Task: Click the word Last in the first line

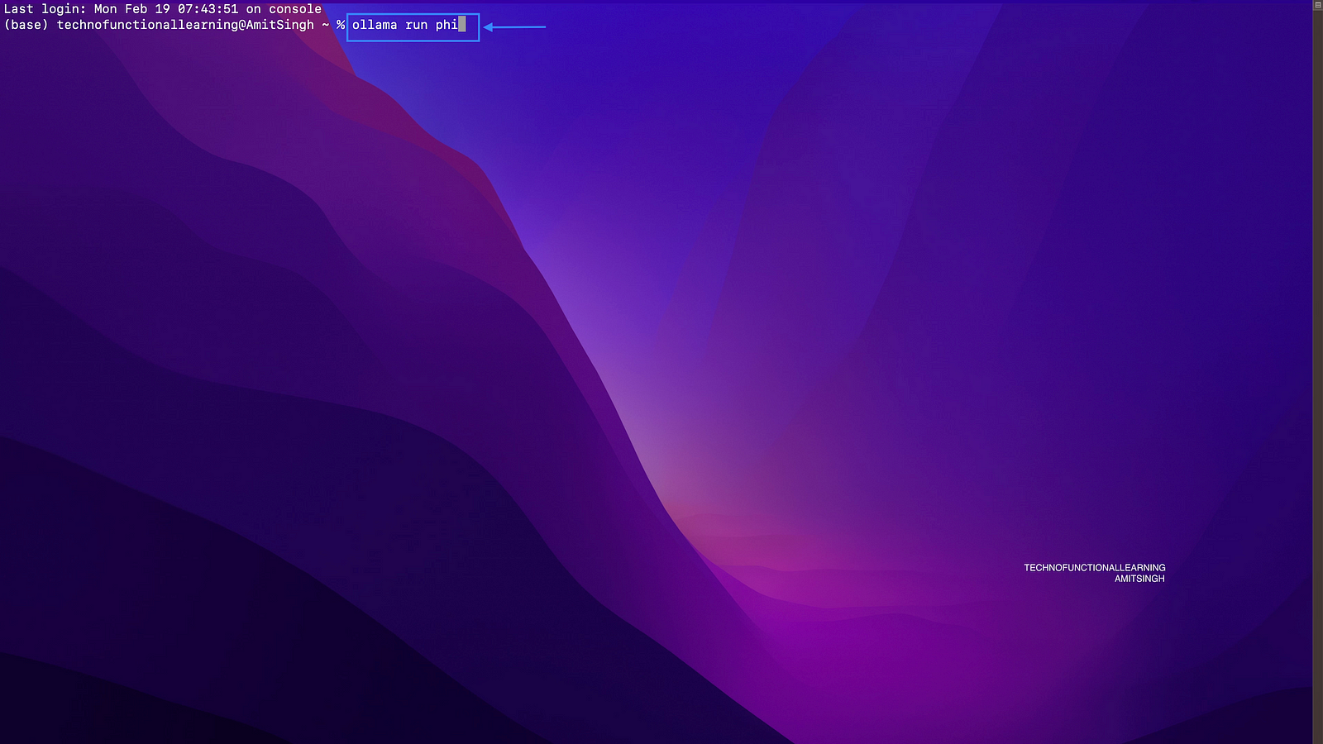Action: 18,9
